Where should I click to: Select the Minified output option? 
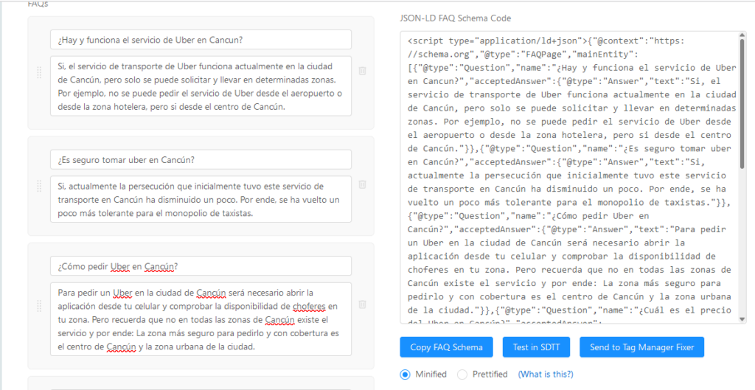(406, 375)
